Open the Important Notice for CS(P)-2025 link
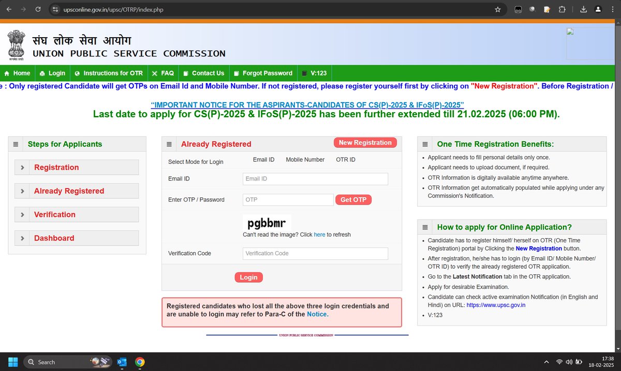621x371 pixels. click(307, 104)
